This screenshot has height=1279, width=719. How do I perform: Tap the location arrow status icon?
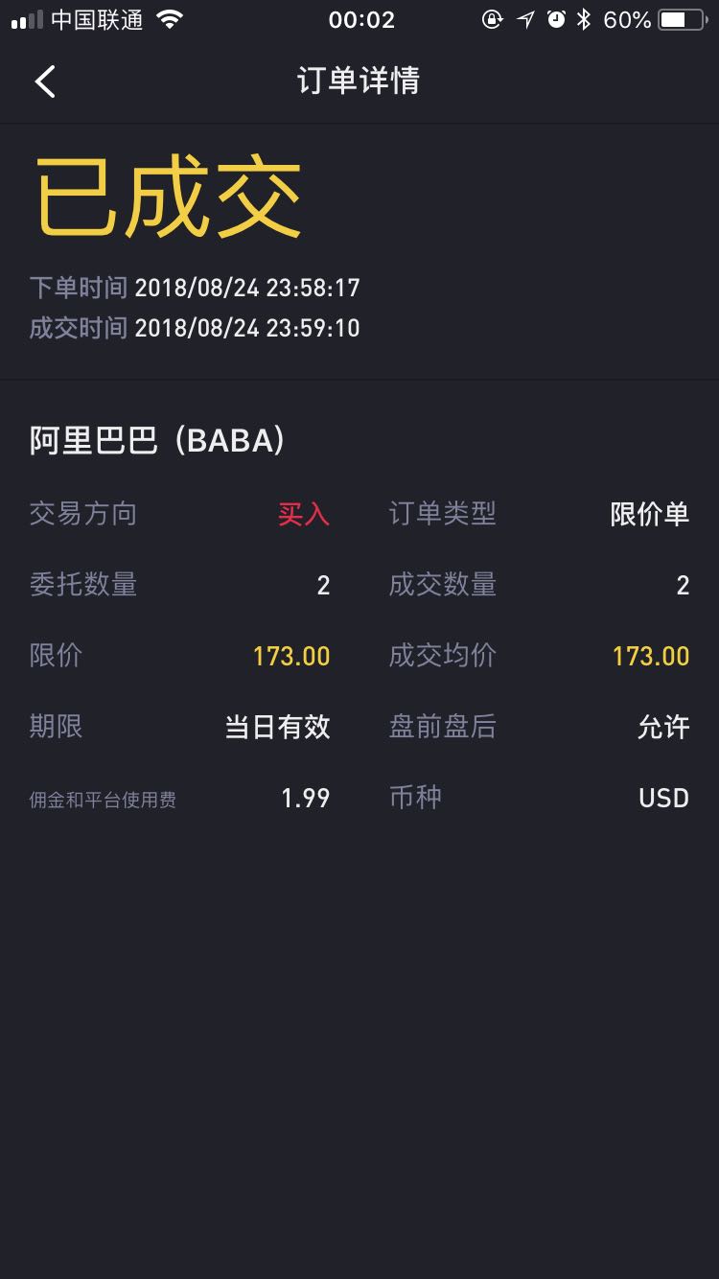[525, 19]
